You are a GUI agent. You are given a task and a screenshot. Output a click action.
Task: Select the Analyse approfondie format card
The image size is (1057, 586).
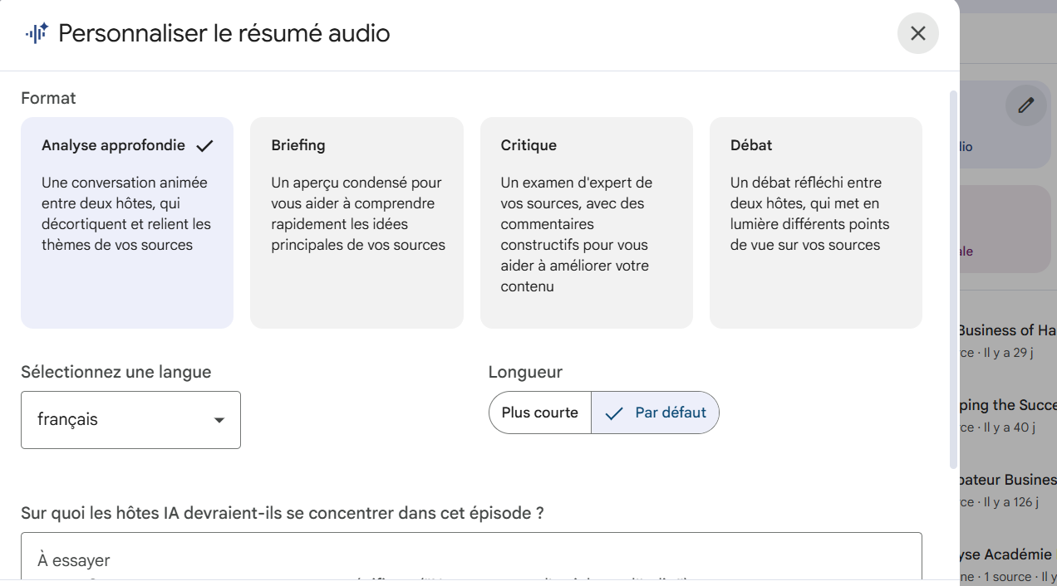[127, 222]
